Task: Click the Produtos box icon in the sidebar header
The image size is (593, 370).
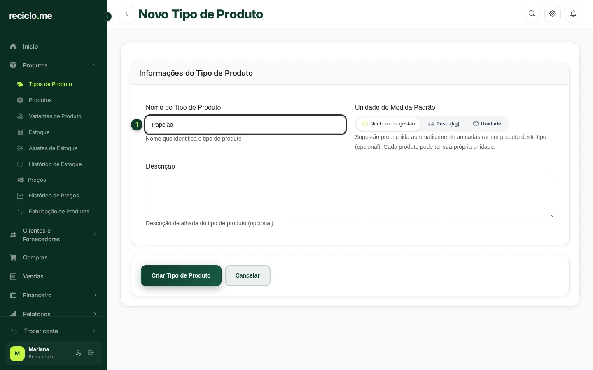Action: click(13, 65)
